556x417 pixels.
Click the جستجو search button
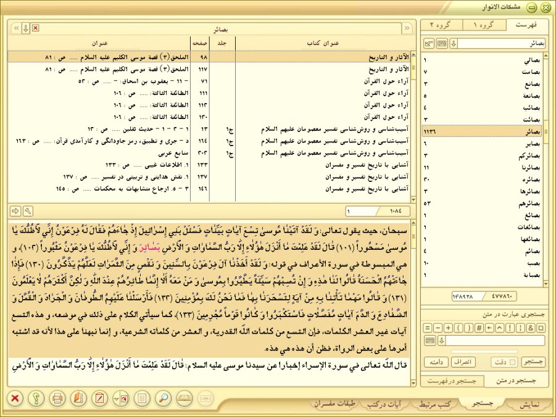click(x=533, y=362)
